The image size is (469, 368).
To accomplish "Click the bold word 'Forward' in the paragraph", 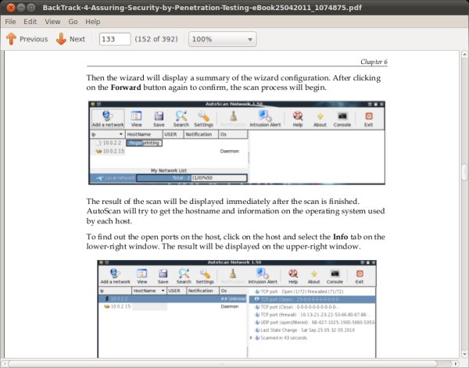I will (x=126, y=88).
